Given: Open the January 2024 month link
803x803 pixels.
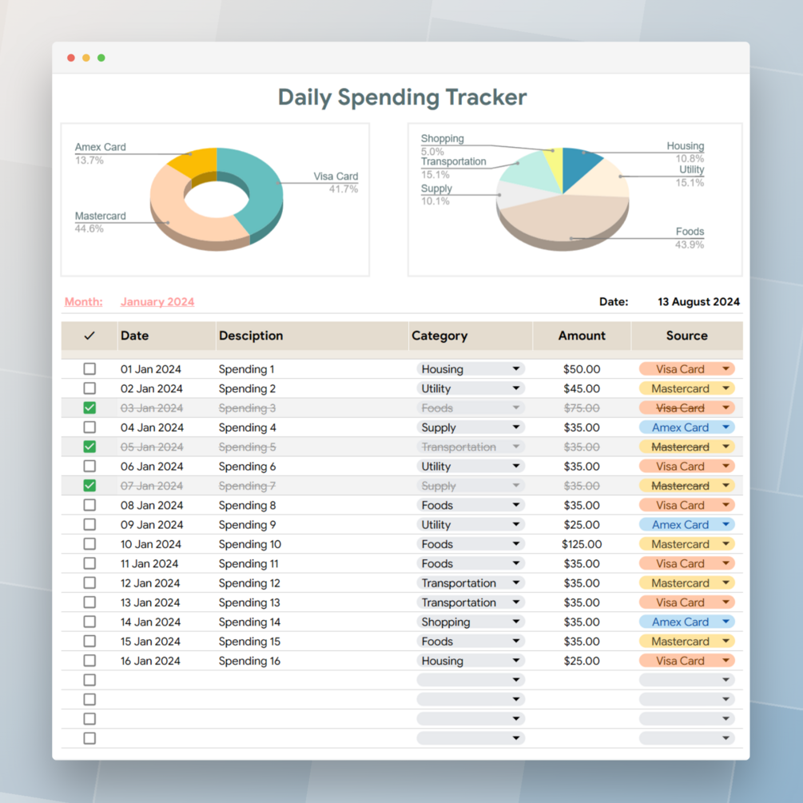Looking at the screenshot, I should (157, 302).
